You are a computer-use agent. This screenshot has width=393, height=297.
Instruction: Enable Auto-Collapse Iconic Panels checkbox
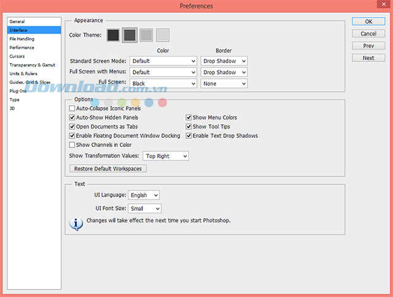(x=72, y=108)
